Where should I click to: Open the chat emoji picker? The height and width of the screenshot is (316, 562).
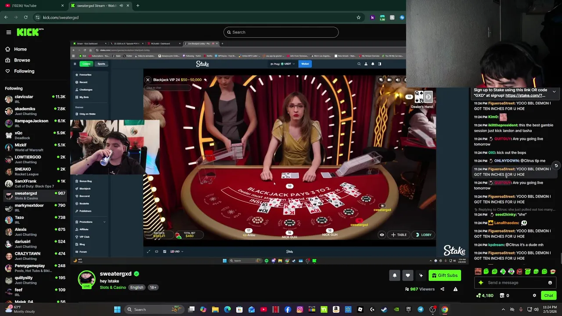pos(550,283)
